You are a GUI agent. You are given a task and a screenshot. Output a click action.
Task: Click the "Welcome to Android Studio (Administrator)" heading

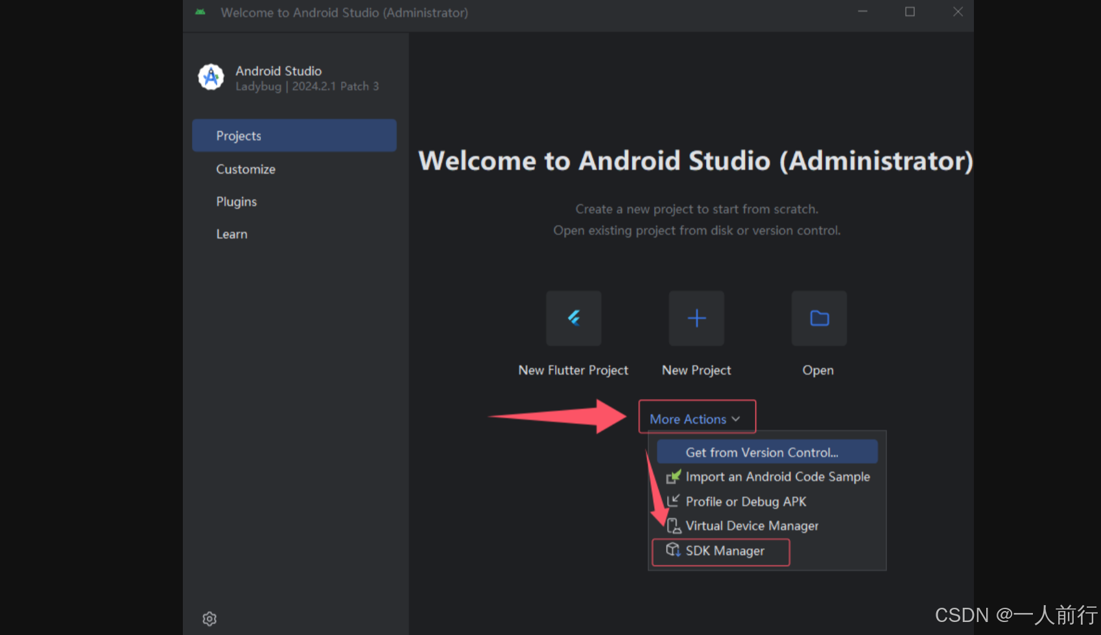click(x=696, y=161)
